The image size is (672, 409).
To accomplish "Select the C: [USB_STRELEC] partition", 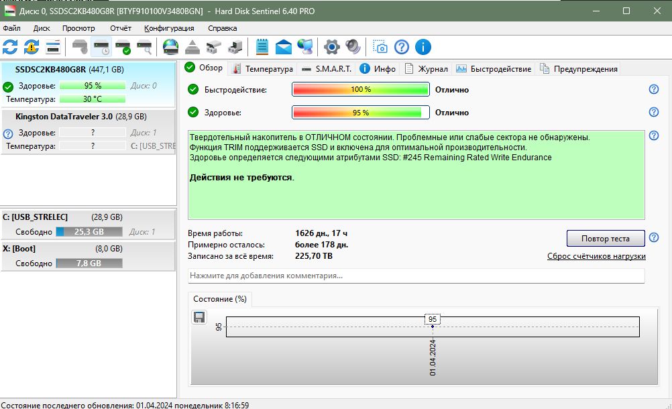I will point(89,224).
